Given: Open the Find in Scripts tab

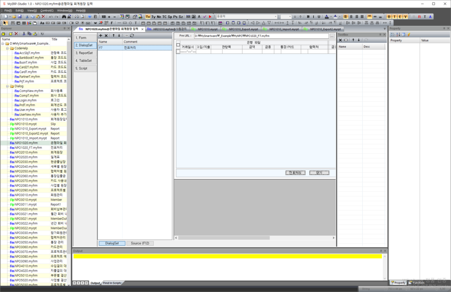Looking at the screenshot, I should click(x=112, y=283).
